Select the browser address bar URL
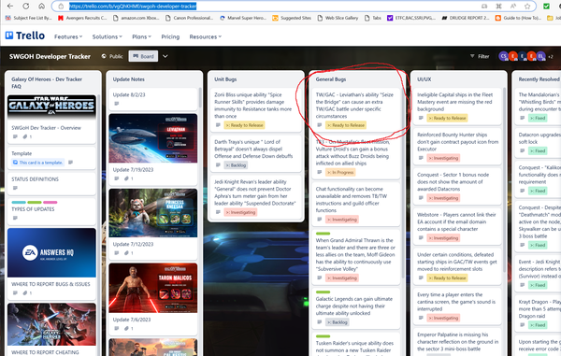The width and height of the screenshot is (561, 356). 133,7
